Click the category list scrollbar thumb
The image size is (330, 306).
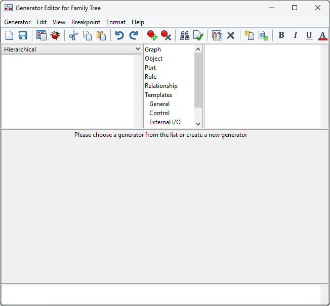click(x=198, y=80)
